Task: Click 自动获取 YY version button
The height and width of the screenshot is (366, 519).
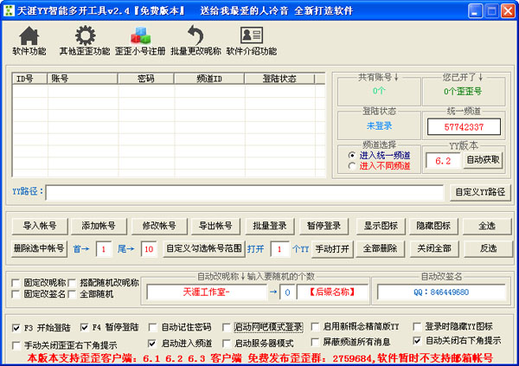Action: (483, 160)
